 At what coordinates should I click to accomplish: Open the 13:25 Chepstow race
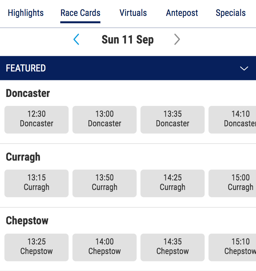[x=37, y=247]
